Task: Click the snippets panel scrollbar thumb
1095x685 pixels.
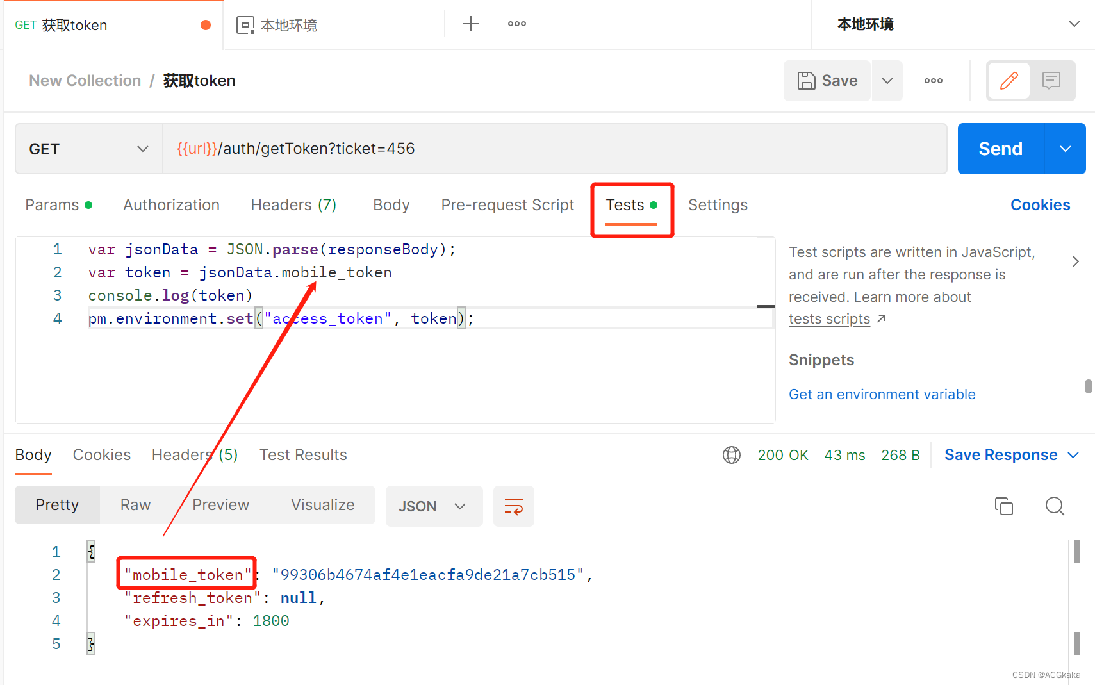Action: [1088, 386]
